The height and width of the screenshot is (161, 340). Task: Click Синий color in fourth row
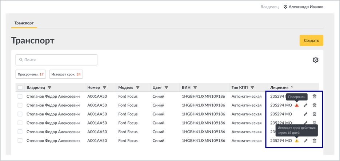(x=158, y=123)
